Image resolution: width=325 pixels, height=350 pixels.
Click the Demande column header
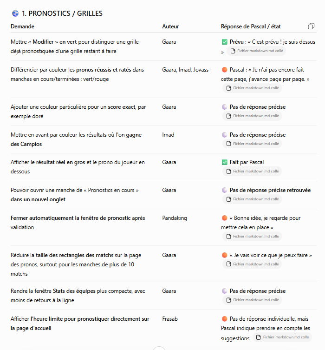click(x=22, y=26)
